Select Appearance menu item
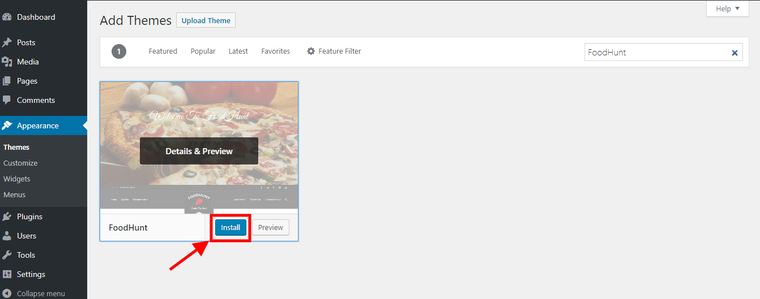The height and width of the screenshot is (299, 760). (x=44, y=125)
